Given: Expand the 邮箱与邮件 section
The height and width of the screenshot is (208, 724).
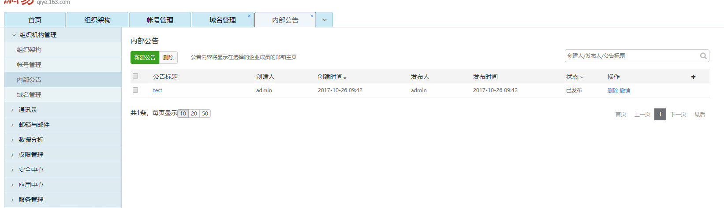Looking at the screenshot, I should (12, 125).
